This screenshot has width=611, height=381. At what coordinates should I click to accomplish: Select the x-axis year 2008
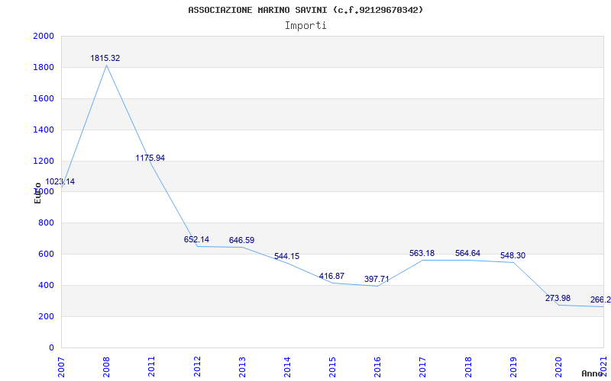click(106, 367)
